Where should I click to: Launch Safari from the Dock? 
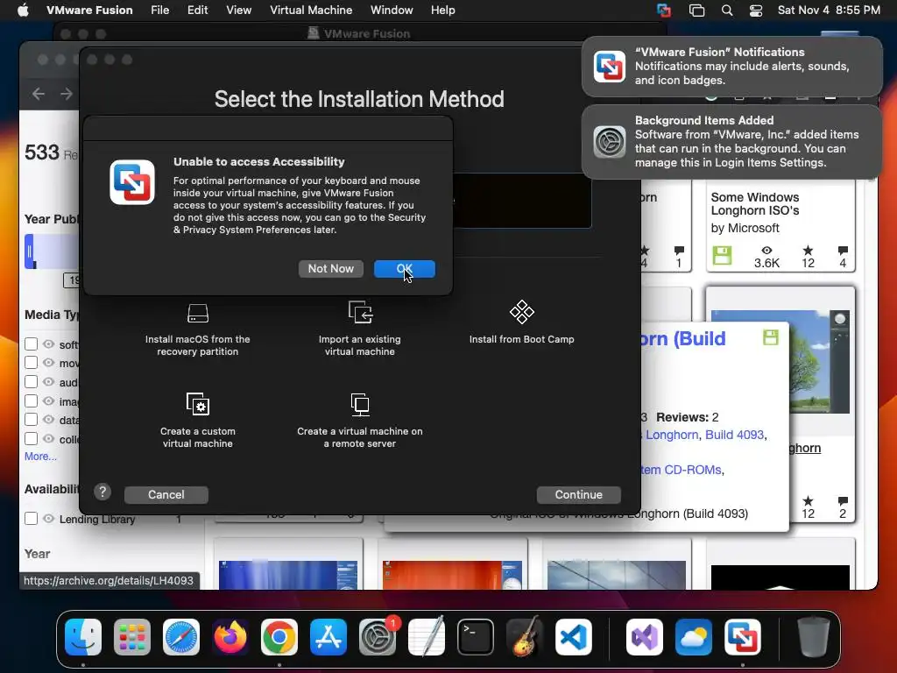(181, 637)
